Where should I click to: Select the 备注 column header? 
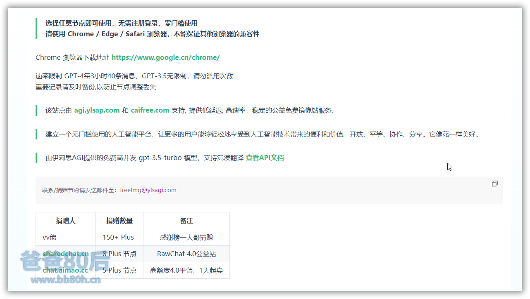186,221
